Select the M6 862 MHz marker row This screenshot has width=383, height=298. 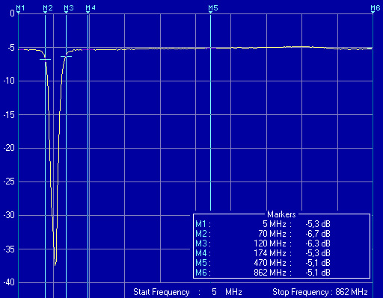pos(263,273)
